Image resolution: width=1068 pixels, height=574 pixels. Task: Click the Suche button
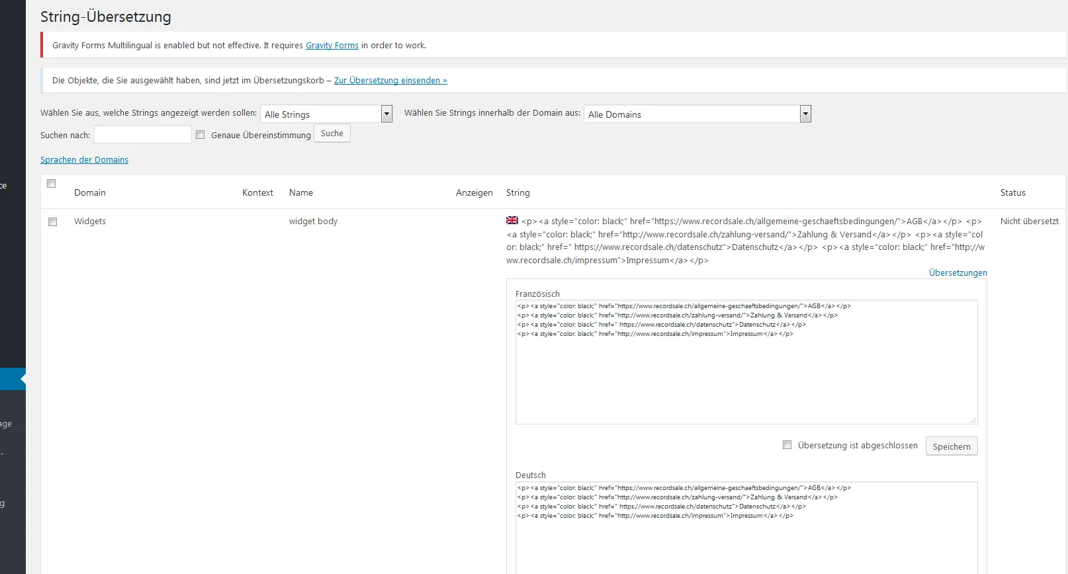[x=332, y=134]
